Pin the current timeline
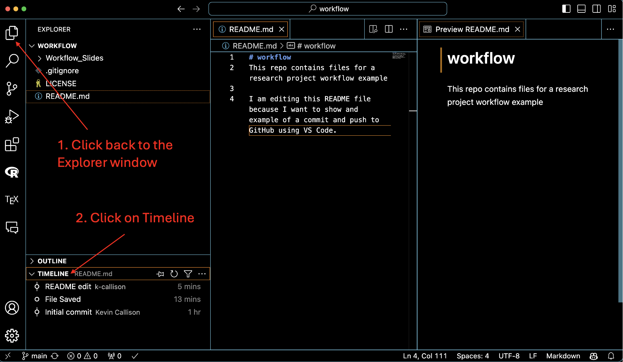This screenshot has width=623, height=362. click(160, 274)
